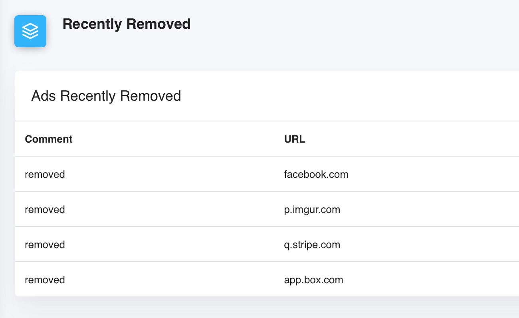Click the blue layers stack icon
519x318 pixels.
coord(30,31)
